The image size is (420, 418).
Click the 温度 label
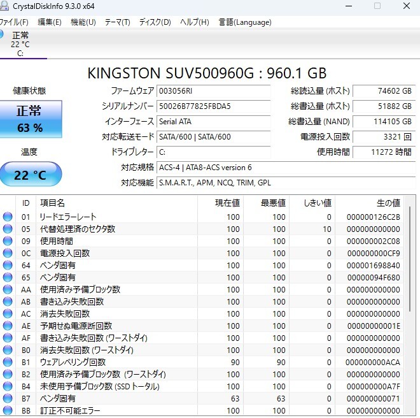pos(29,152)
